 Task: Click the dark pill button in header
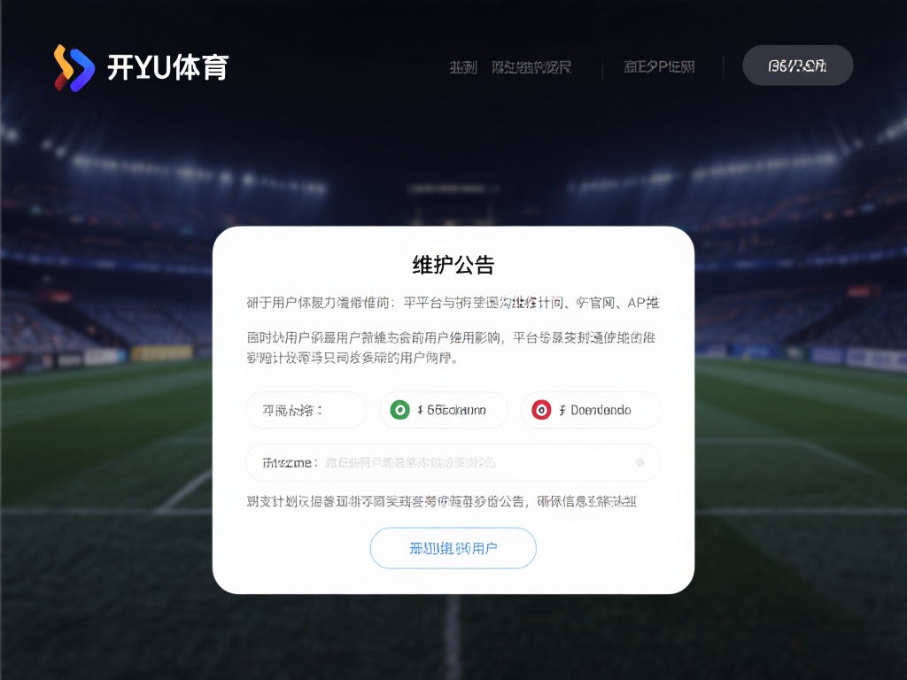[798, 66]
